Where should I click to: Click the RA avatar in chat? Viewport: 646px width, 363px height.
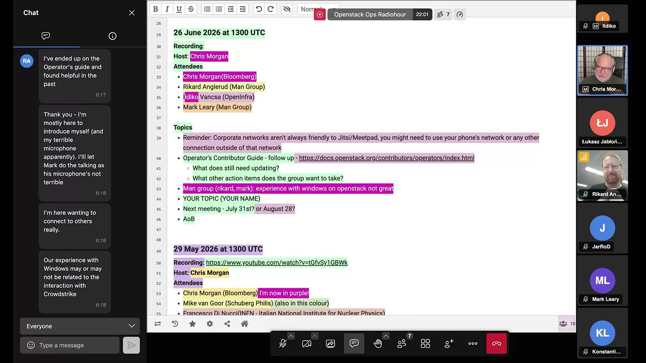27,61
